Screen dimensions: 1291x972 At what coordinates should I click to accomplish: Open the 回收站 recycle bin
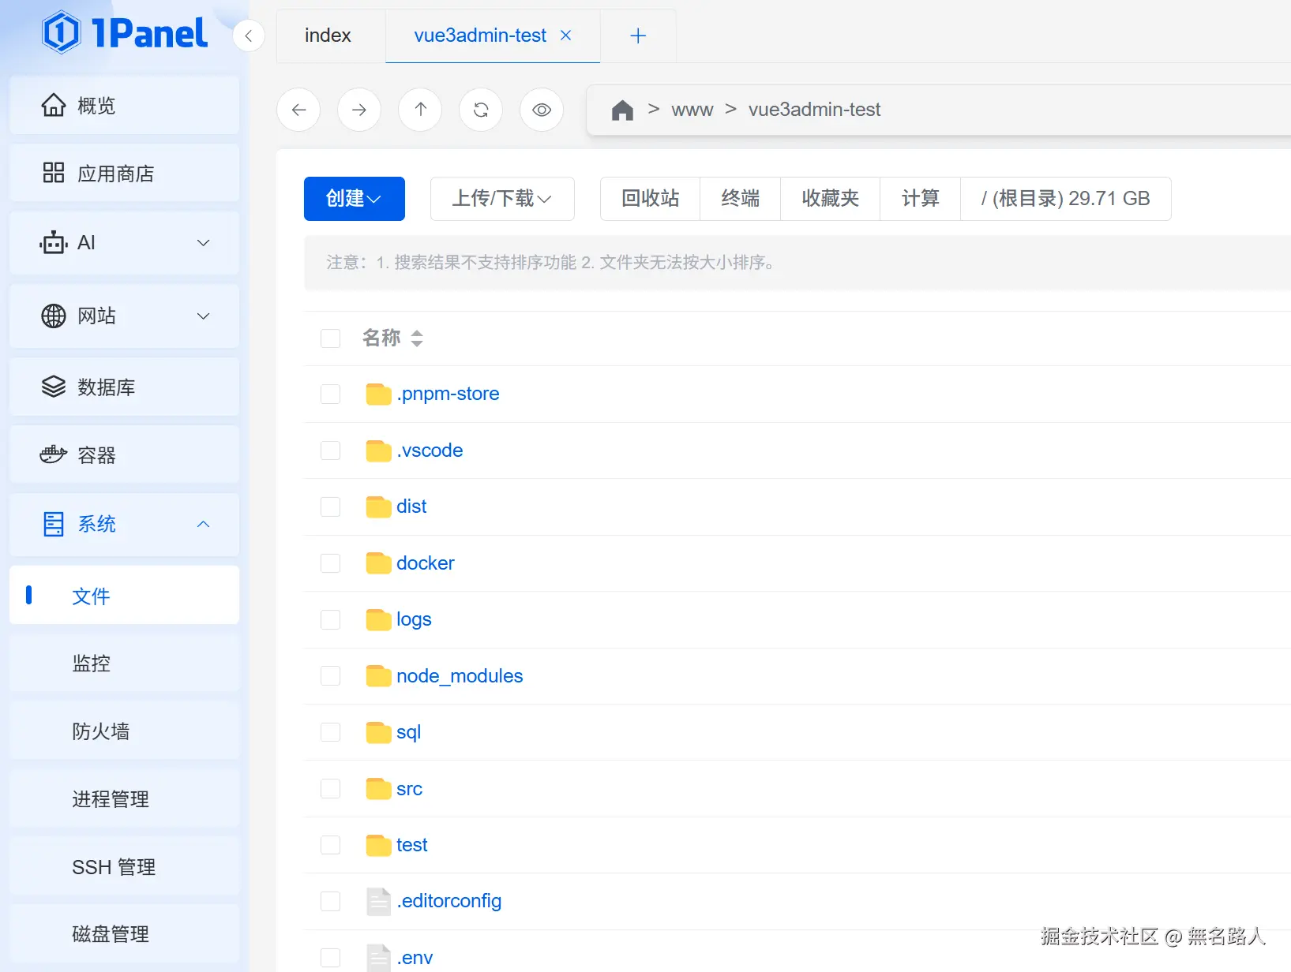click(651, 199)
